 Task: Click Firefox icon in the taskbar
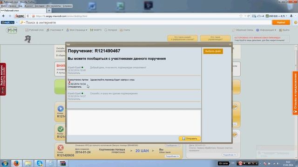coord(16,163)
